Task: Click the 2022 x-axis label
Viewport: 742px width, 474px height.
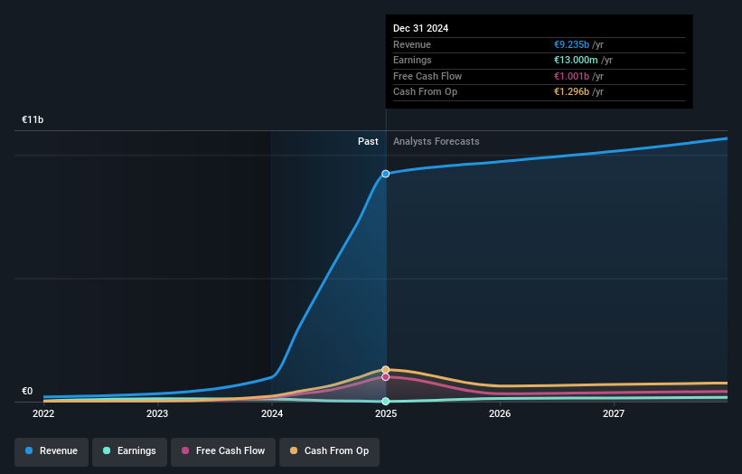Action: click(43, 413)
